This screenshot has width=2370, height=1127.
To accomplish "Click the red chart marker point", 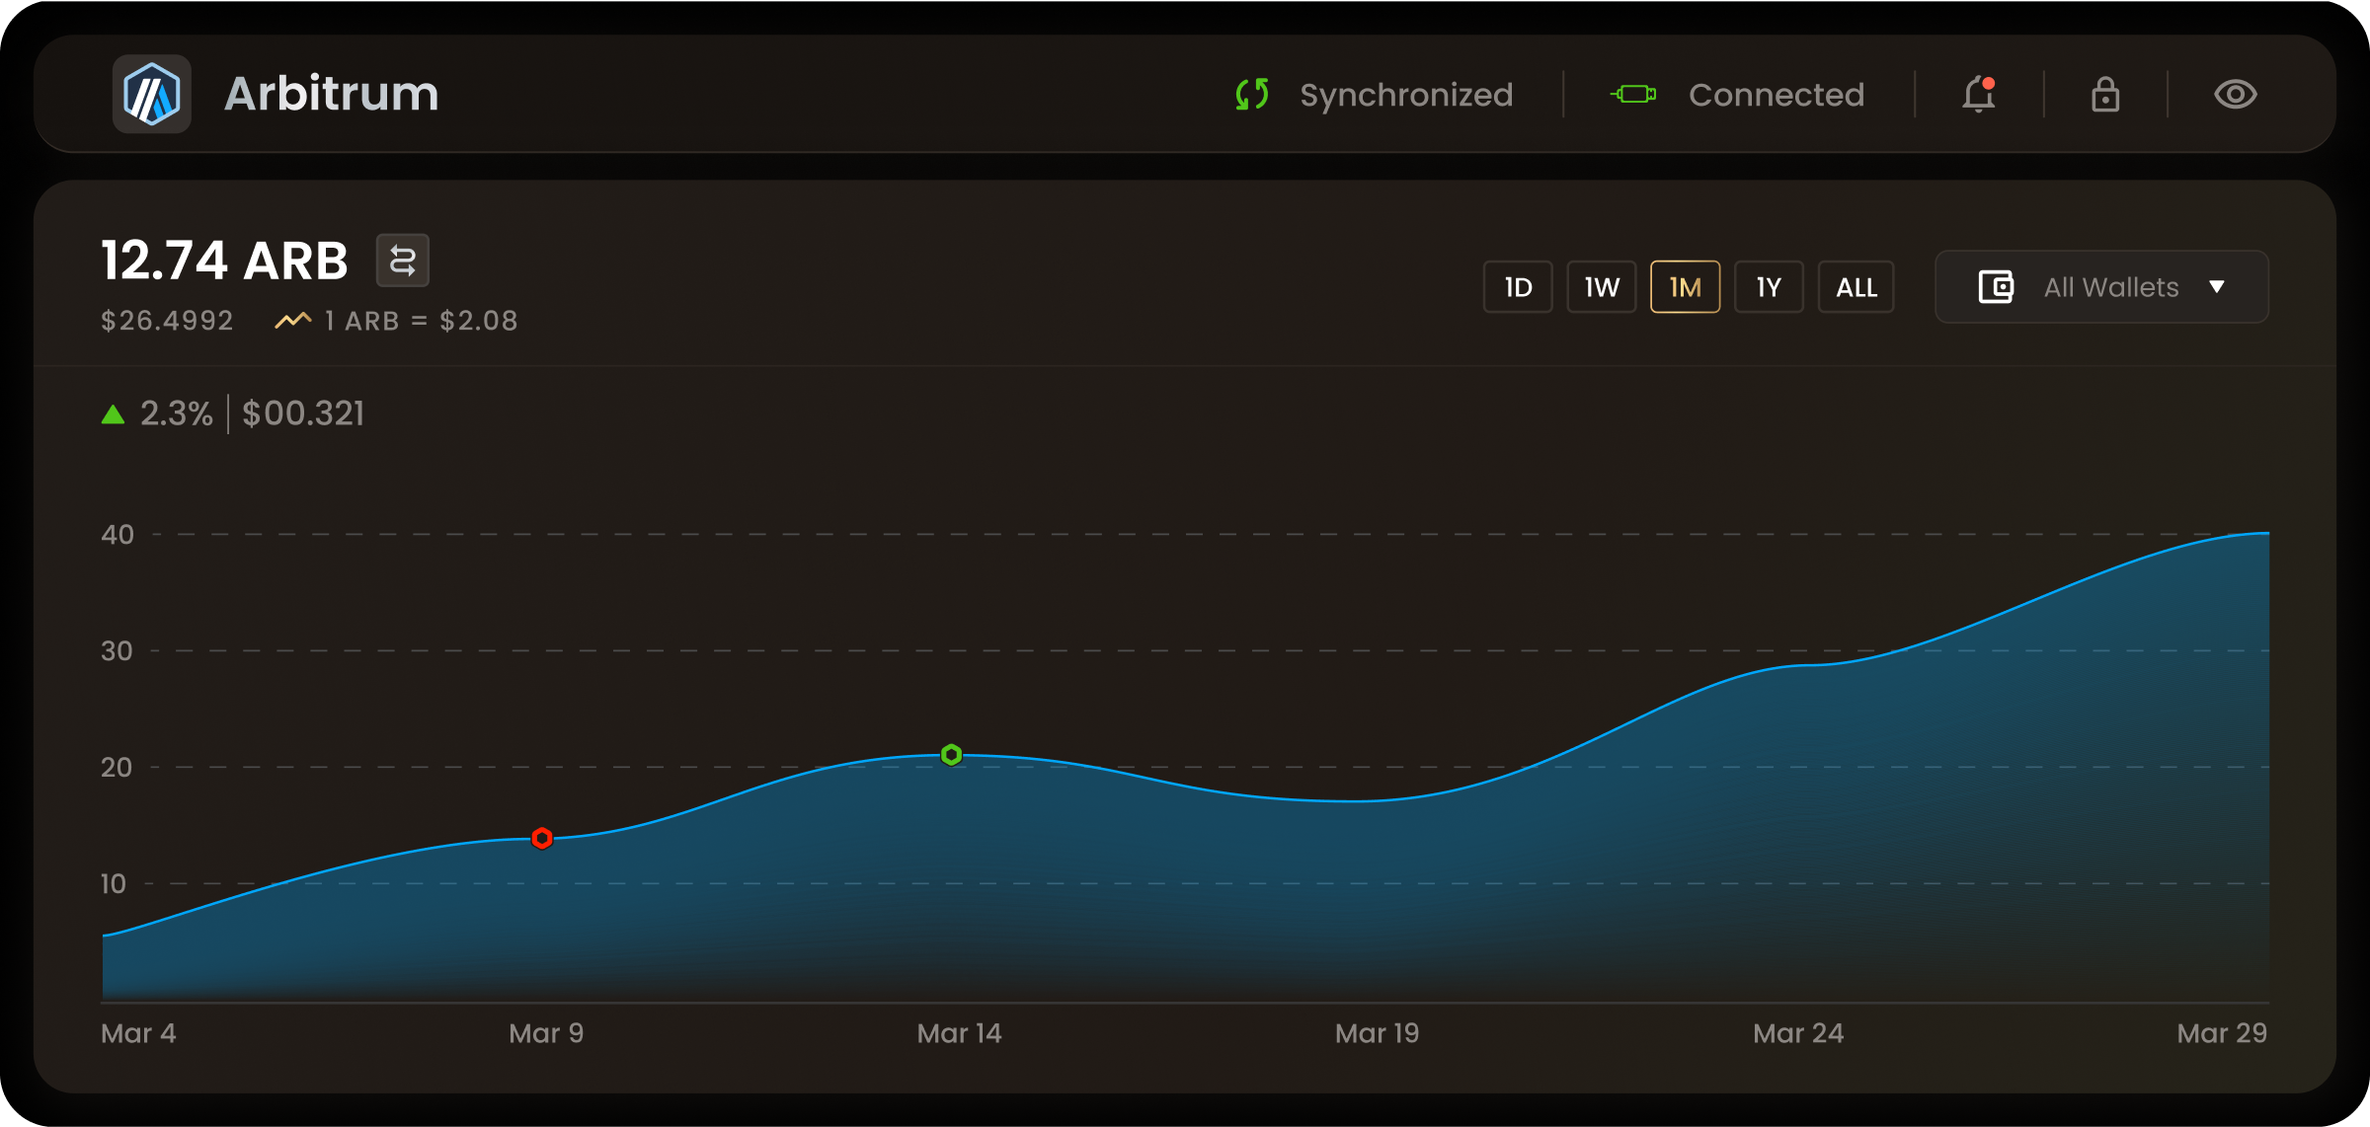I will pos(542,838).
